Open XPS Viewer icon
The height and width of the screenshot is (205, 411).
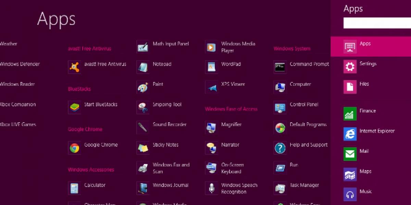(x=211, y=87)
